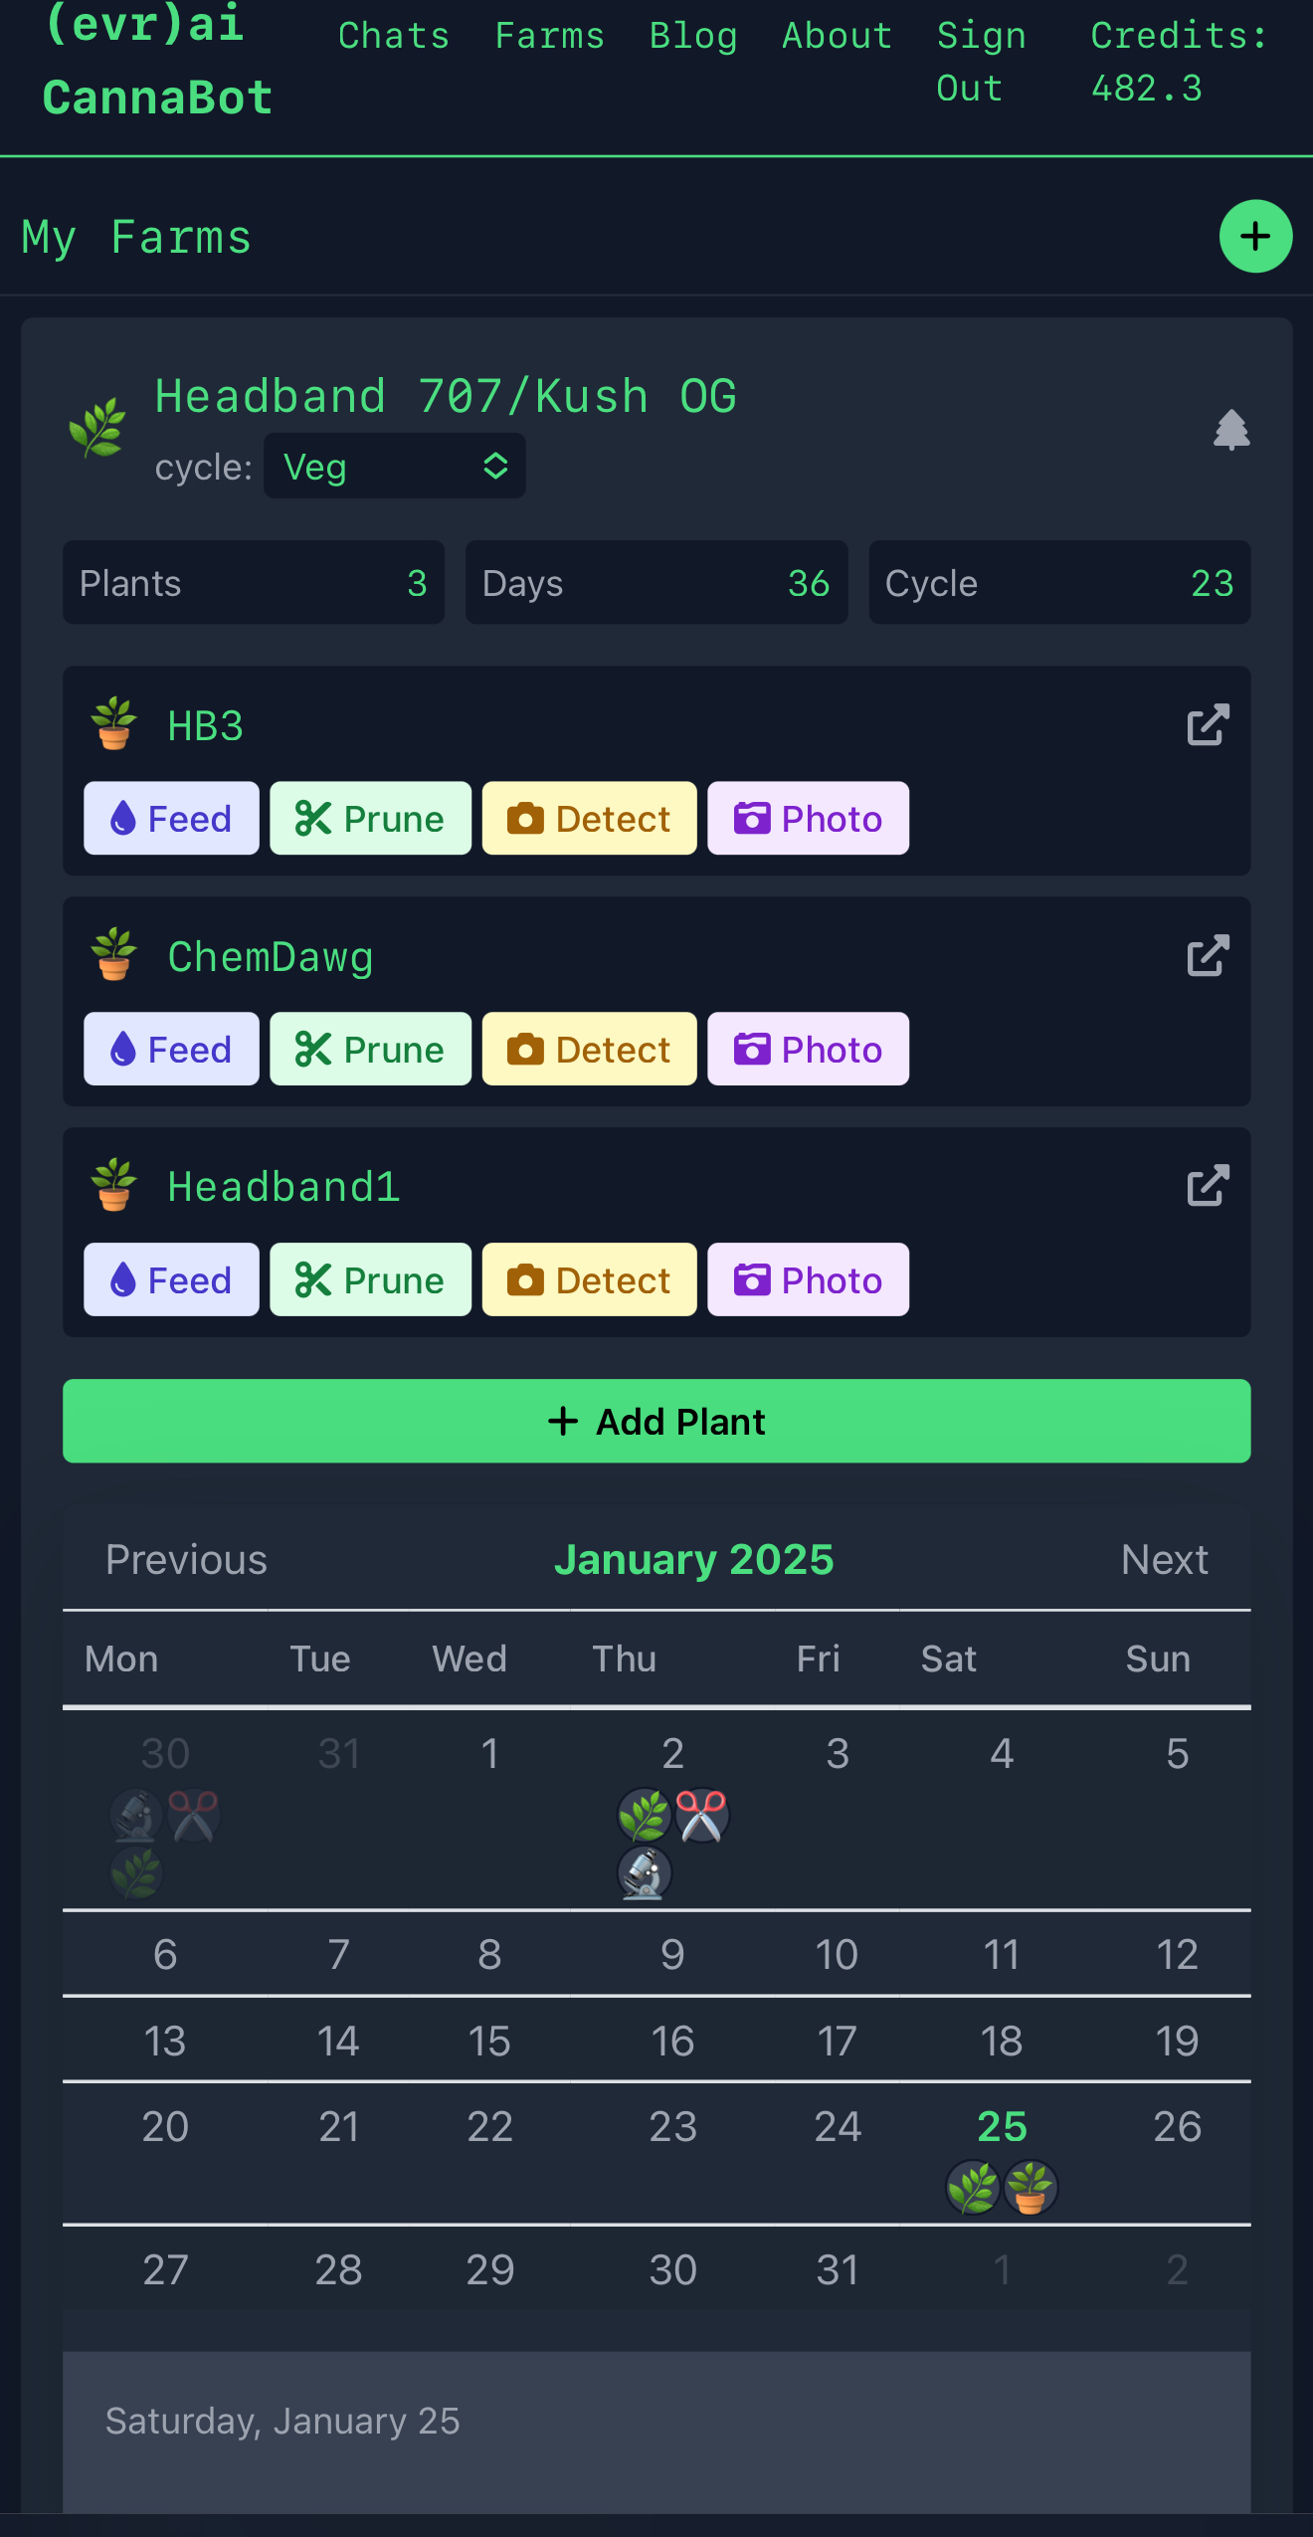Open the Blog nav item

coord(693,36)
